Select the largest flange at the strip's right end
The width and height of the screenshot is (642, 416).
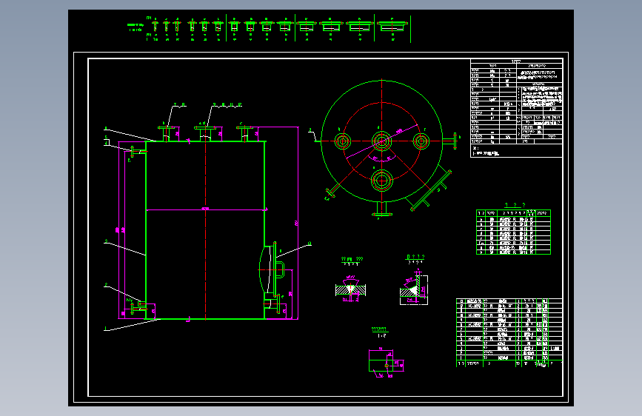pos(392,26)
